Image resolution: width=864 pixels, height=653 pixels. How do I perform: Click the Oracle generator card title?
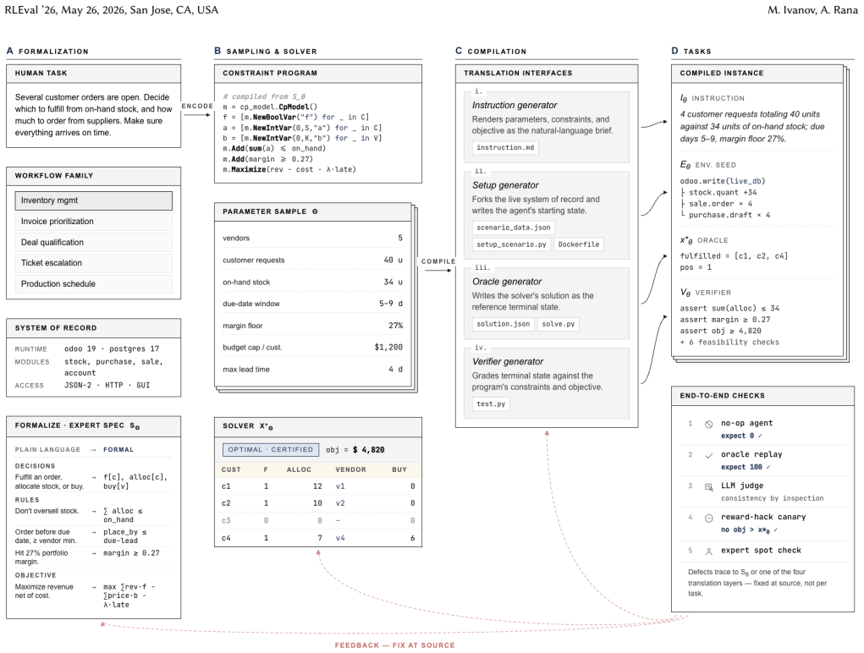click(507, 282)
